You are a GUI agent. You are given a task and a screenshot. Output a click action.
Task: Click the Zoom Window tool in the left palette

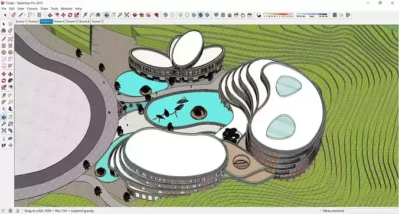pos(10,124)
